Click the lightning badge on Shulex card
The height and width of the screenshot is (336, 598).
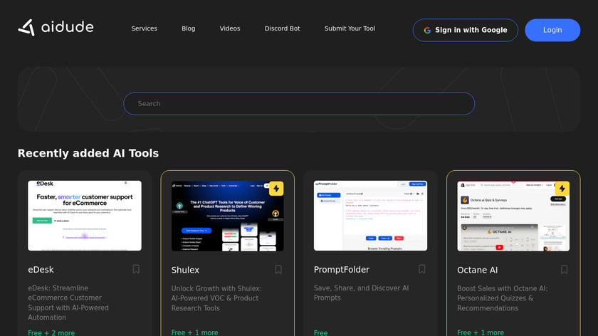coord(276,189)
